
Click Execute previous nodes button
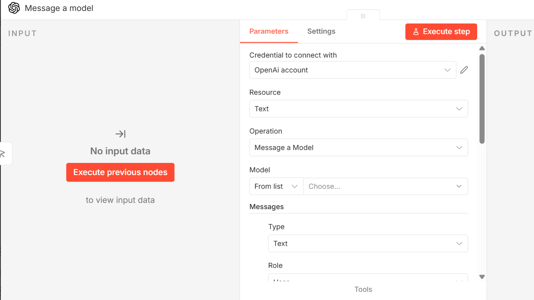click(120, 172)
